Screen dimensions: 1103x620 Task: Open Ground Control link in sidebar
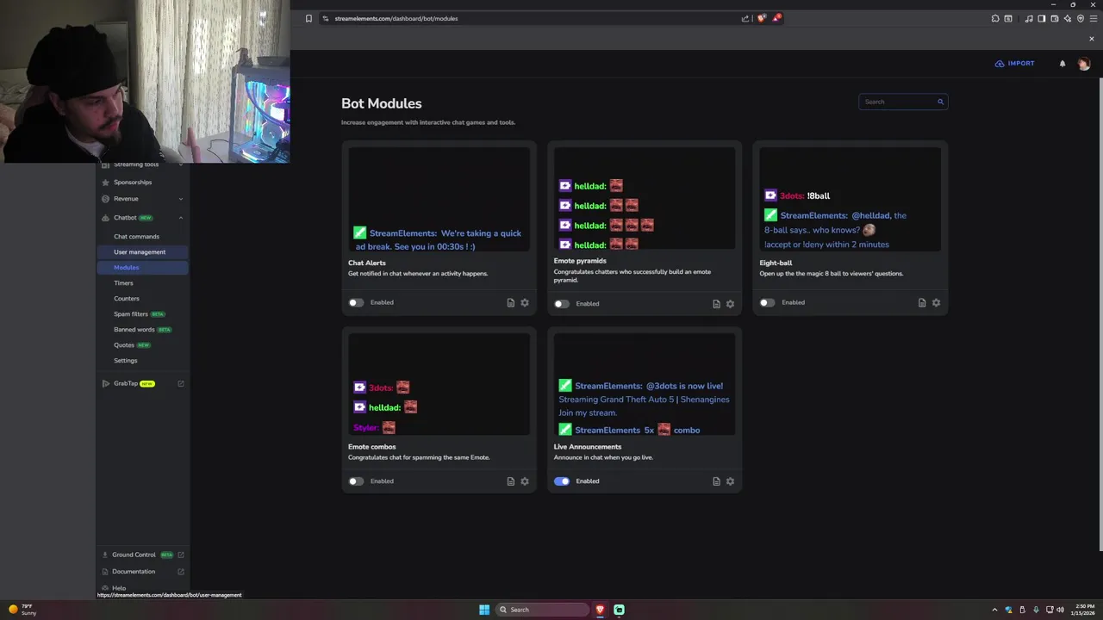click(134, 555)
